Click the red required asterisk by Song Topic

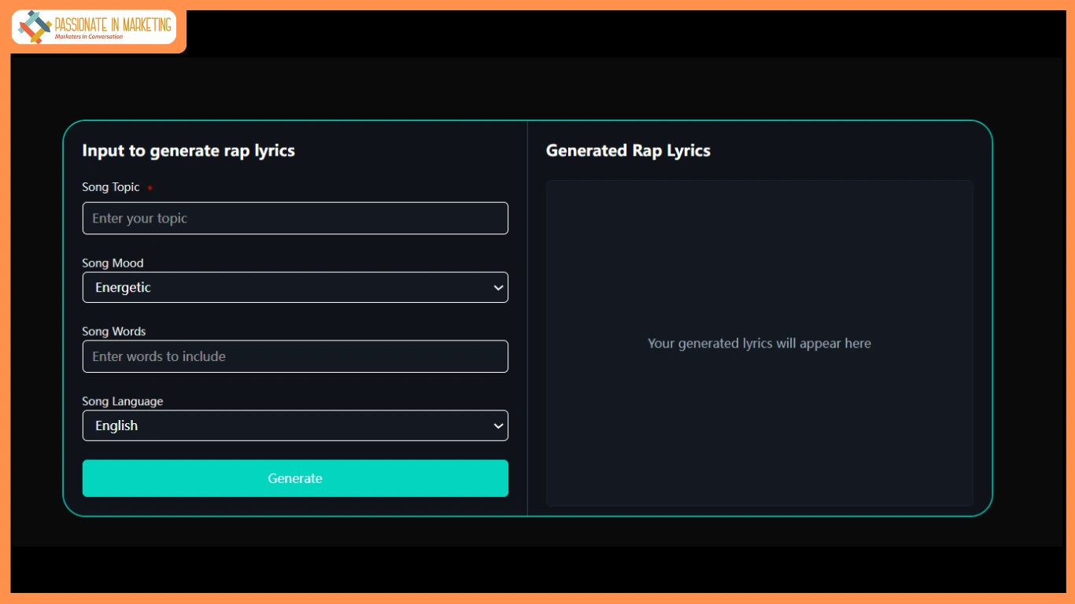click(x=150, y=189)
